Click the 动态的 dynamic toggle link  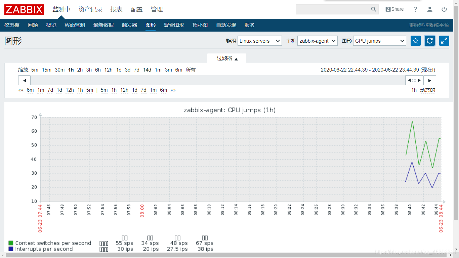428,90
